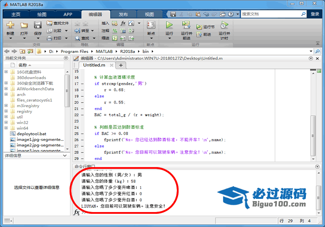Click the editor vertical scrollbar thumb
The image size is (325, 227).
coord(313,136)
